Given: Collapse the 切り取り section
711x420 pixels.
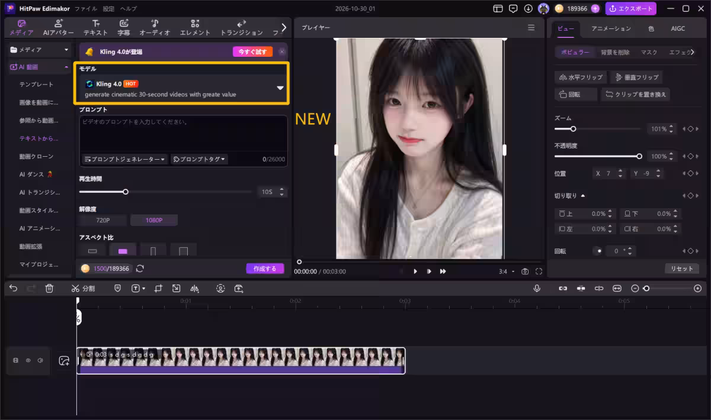Looking at the screenshot, I should point(583,196).
